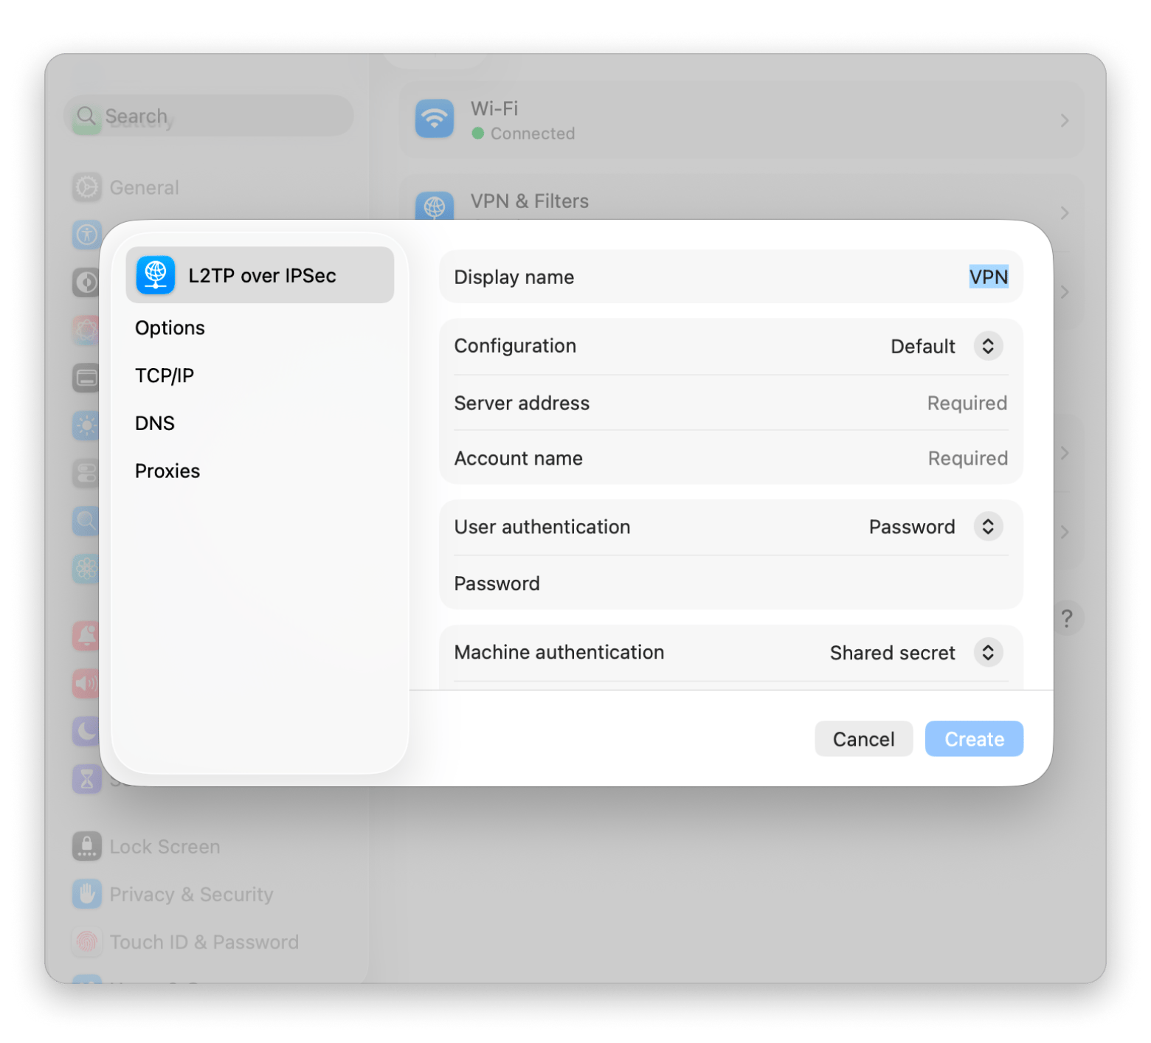Open Privacy & Security via the hand icon
This screenshot has width=1151, height=1043.
pos(86,894)
